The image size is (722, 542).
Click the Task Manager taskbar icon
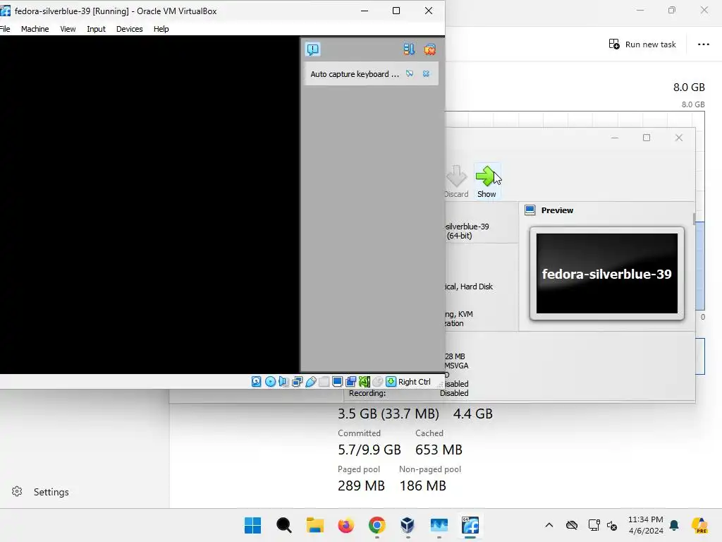coord(439,525)
